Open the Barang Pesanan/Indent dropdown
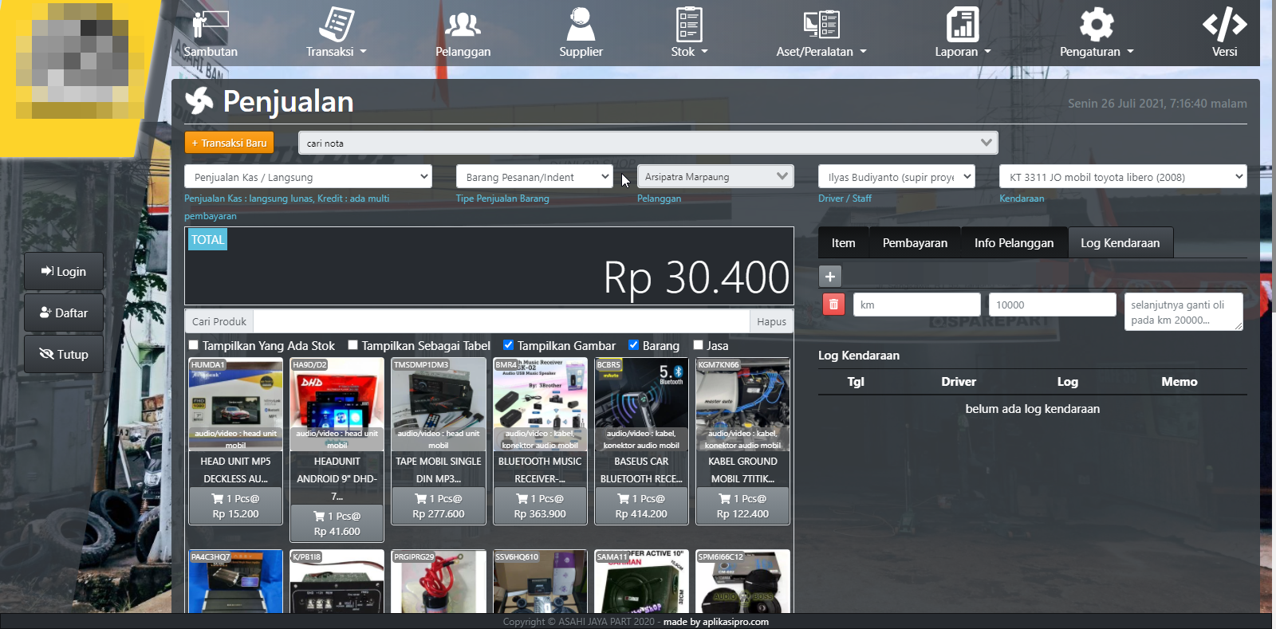Image resolution: width=1276 pixels, height=629 pixels. point(534,177)
